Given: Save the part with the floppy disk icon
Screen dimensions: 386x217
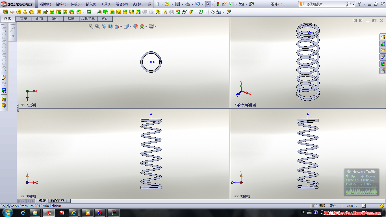Looking at the screenshot, I should tap(177, 4).
